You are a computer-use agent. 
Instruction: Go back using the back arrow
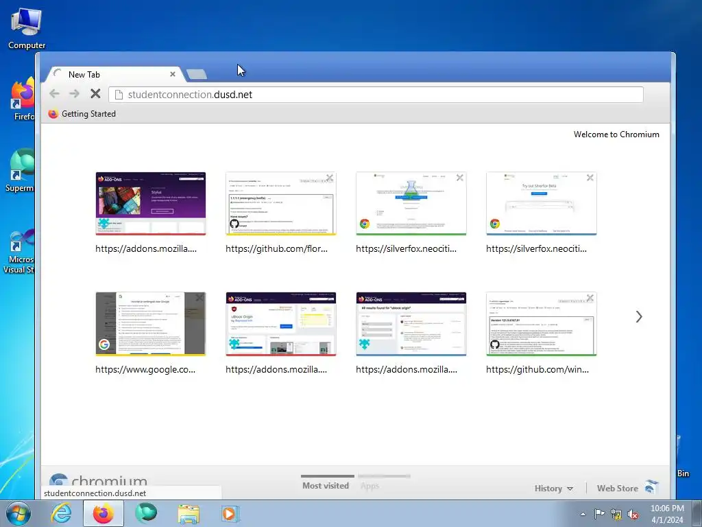(55, 93)
